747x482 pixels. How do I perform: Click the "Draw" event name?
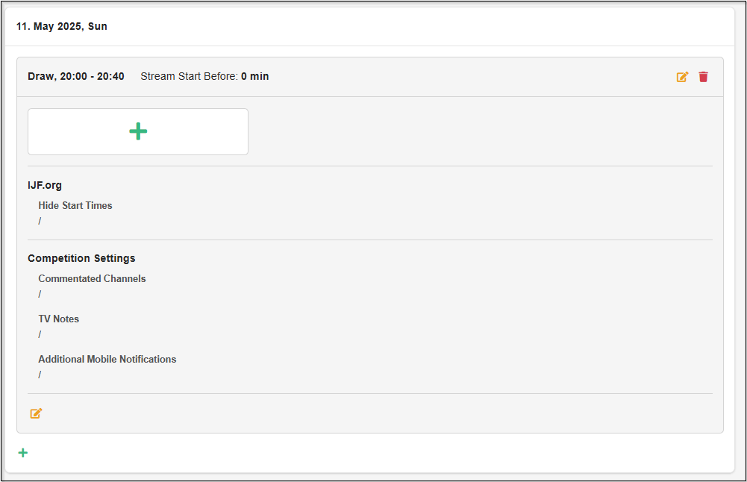coord(40,76)
